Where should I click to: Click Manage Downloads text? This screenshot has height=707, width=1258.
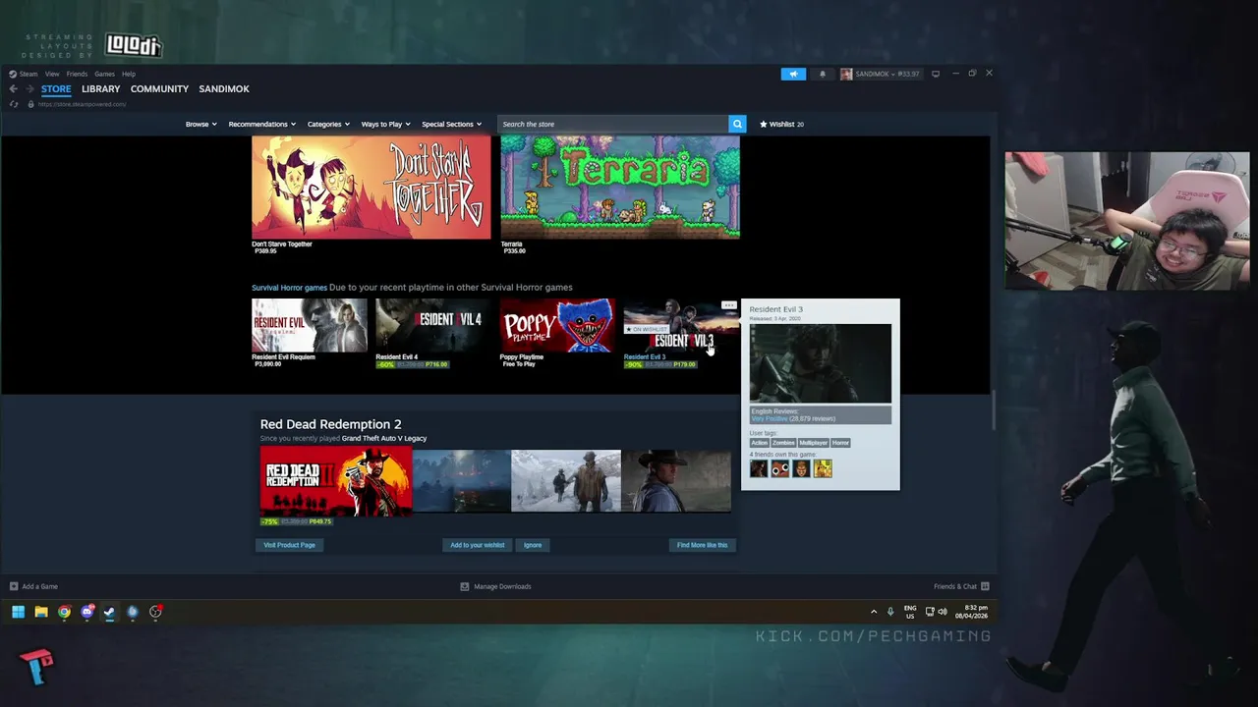502,586
